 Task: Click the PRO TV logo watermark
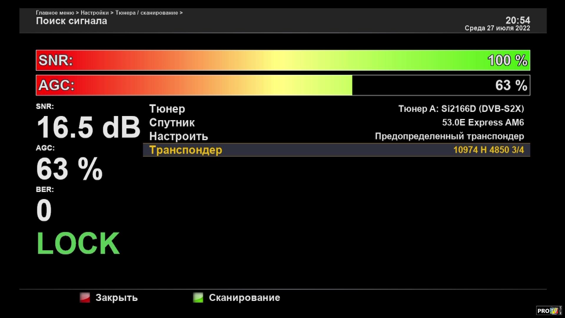[549, 310]
